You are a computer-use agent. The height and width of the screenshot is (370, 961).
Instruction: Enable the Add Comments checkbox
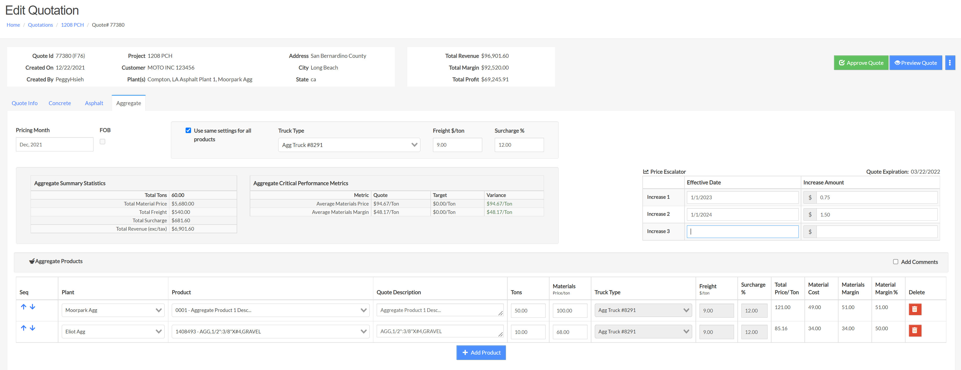click(x=895, y=261)
